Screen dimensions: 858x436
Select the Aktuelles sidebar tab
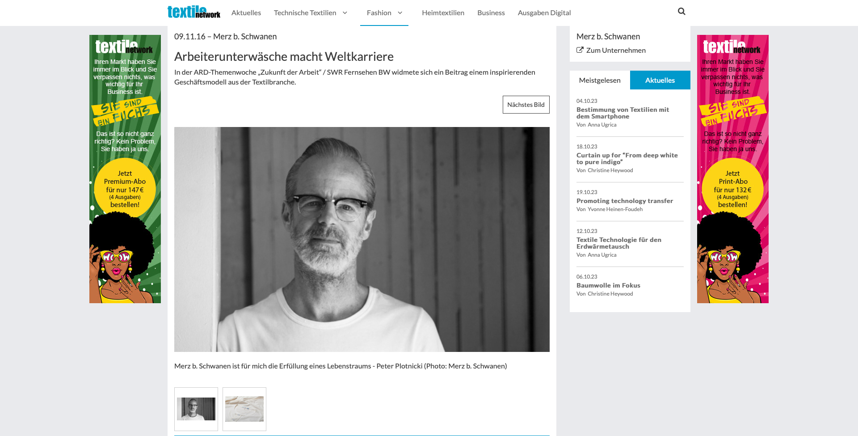[x=660, y=80]
